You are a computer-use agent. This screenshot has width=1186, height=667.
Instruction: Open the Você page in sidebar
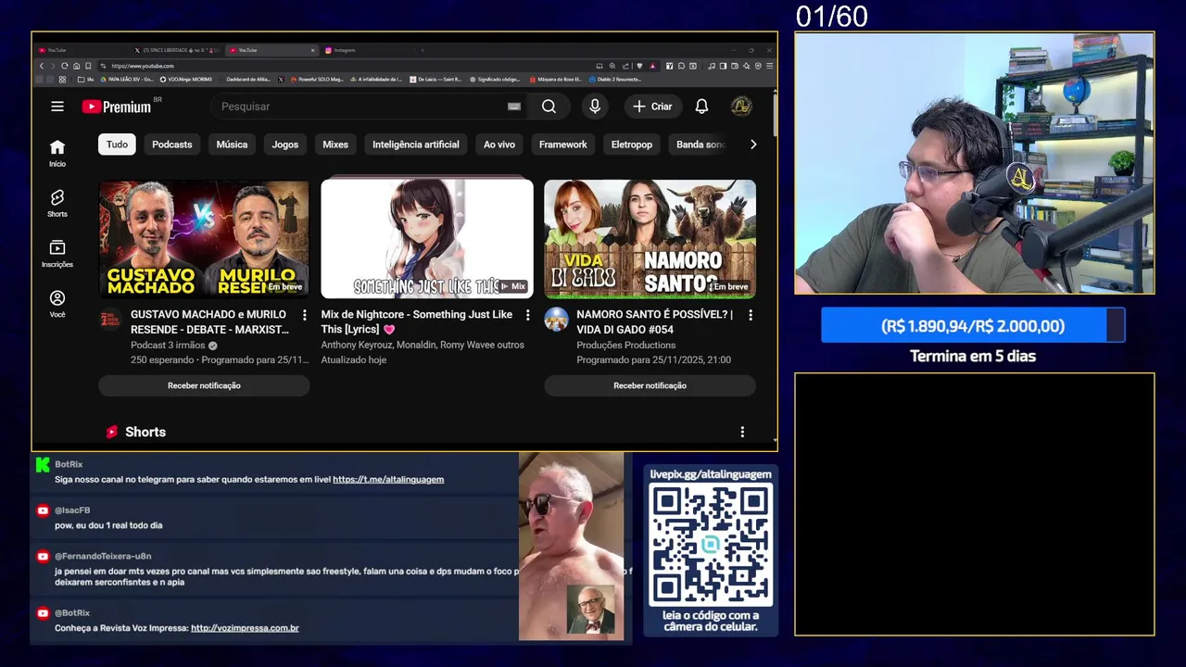[57, 304]
